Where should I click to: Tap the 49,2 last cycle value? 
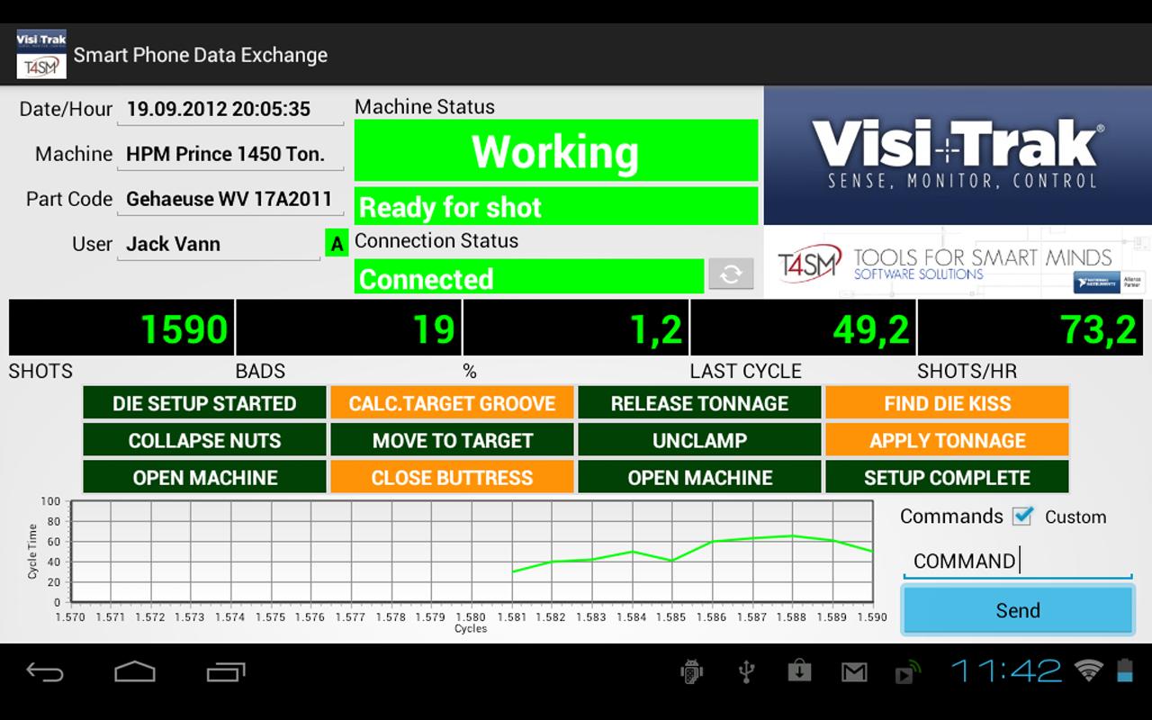point(803,328)
